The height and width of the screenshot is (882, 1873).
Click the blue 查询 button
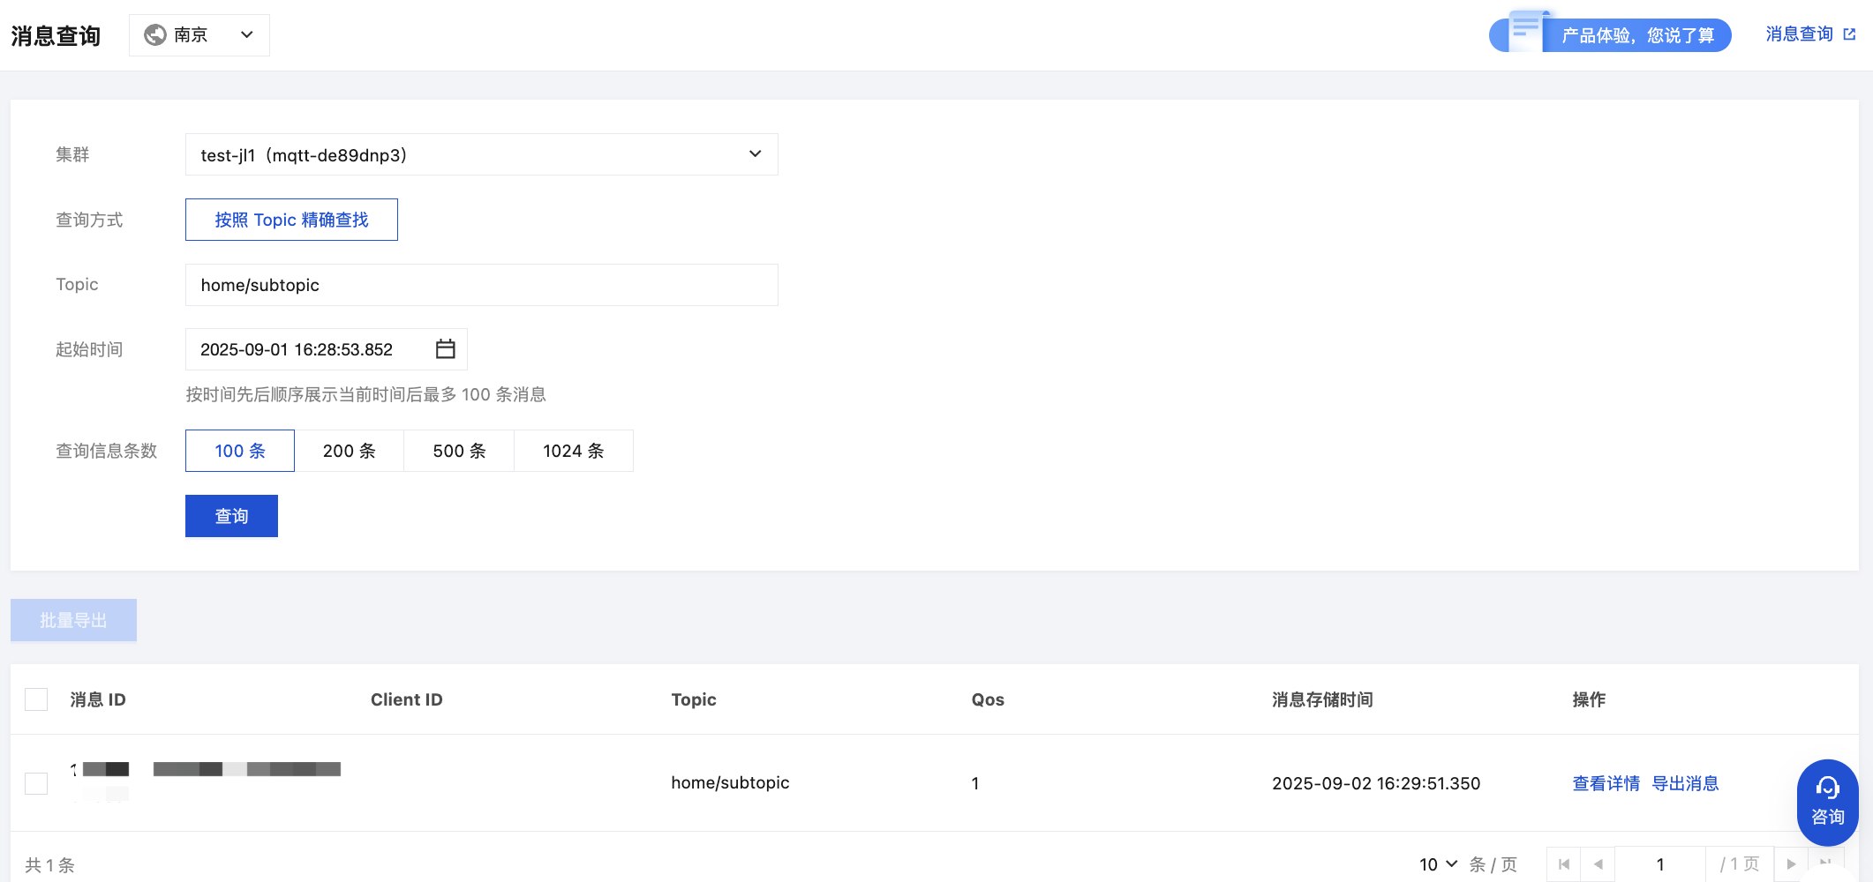(231, 516)
